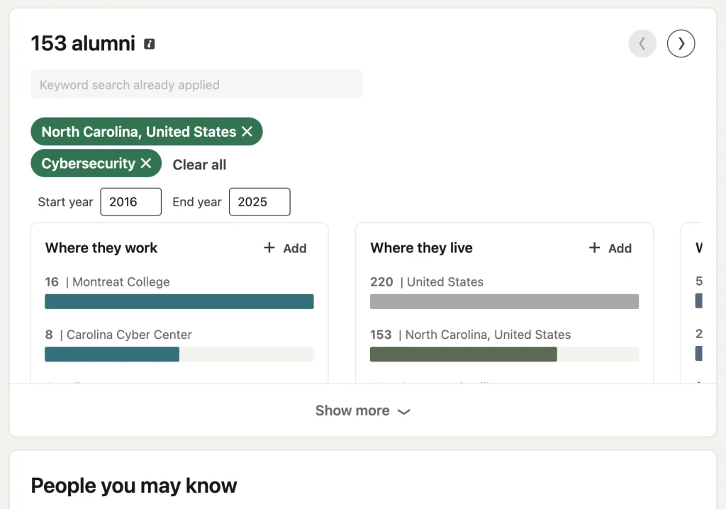Click the Add icon for Where they work
This screenshot has height=509, width=726.
point(285,248)
